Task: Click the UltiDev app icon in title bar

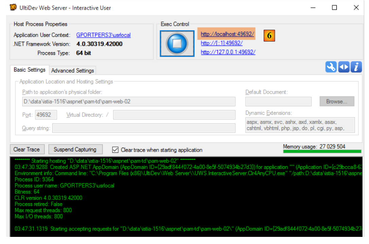Action: click(x=13, y=7)
